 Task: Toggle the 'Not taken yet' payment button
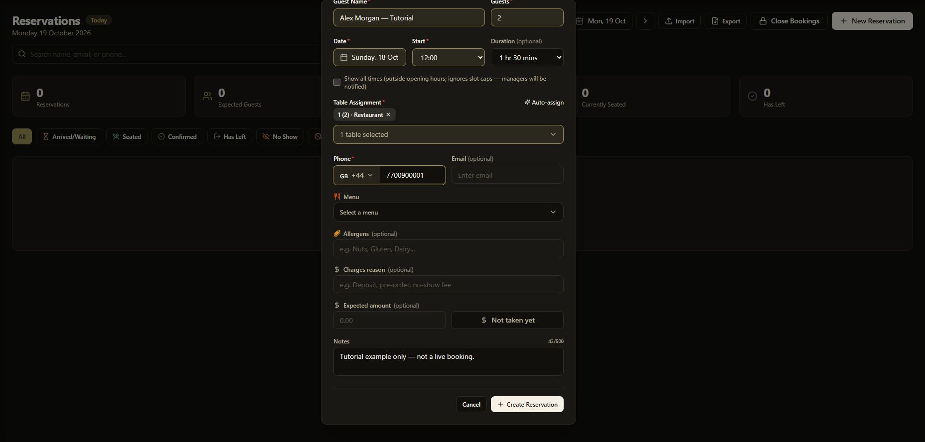click(x=507, y=320)
